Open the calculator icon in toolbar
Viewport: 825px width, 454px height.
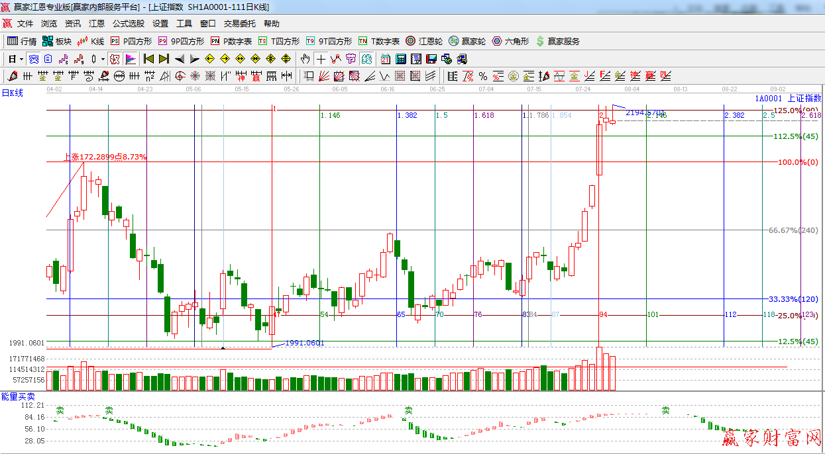point(401,59)
